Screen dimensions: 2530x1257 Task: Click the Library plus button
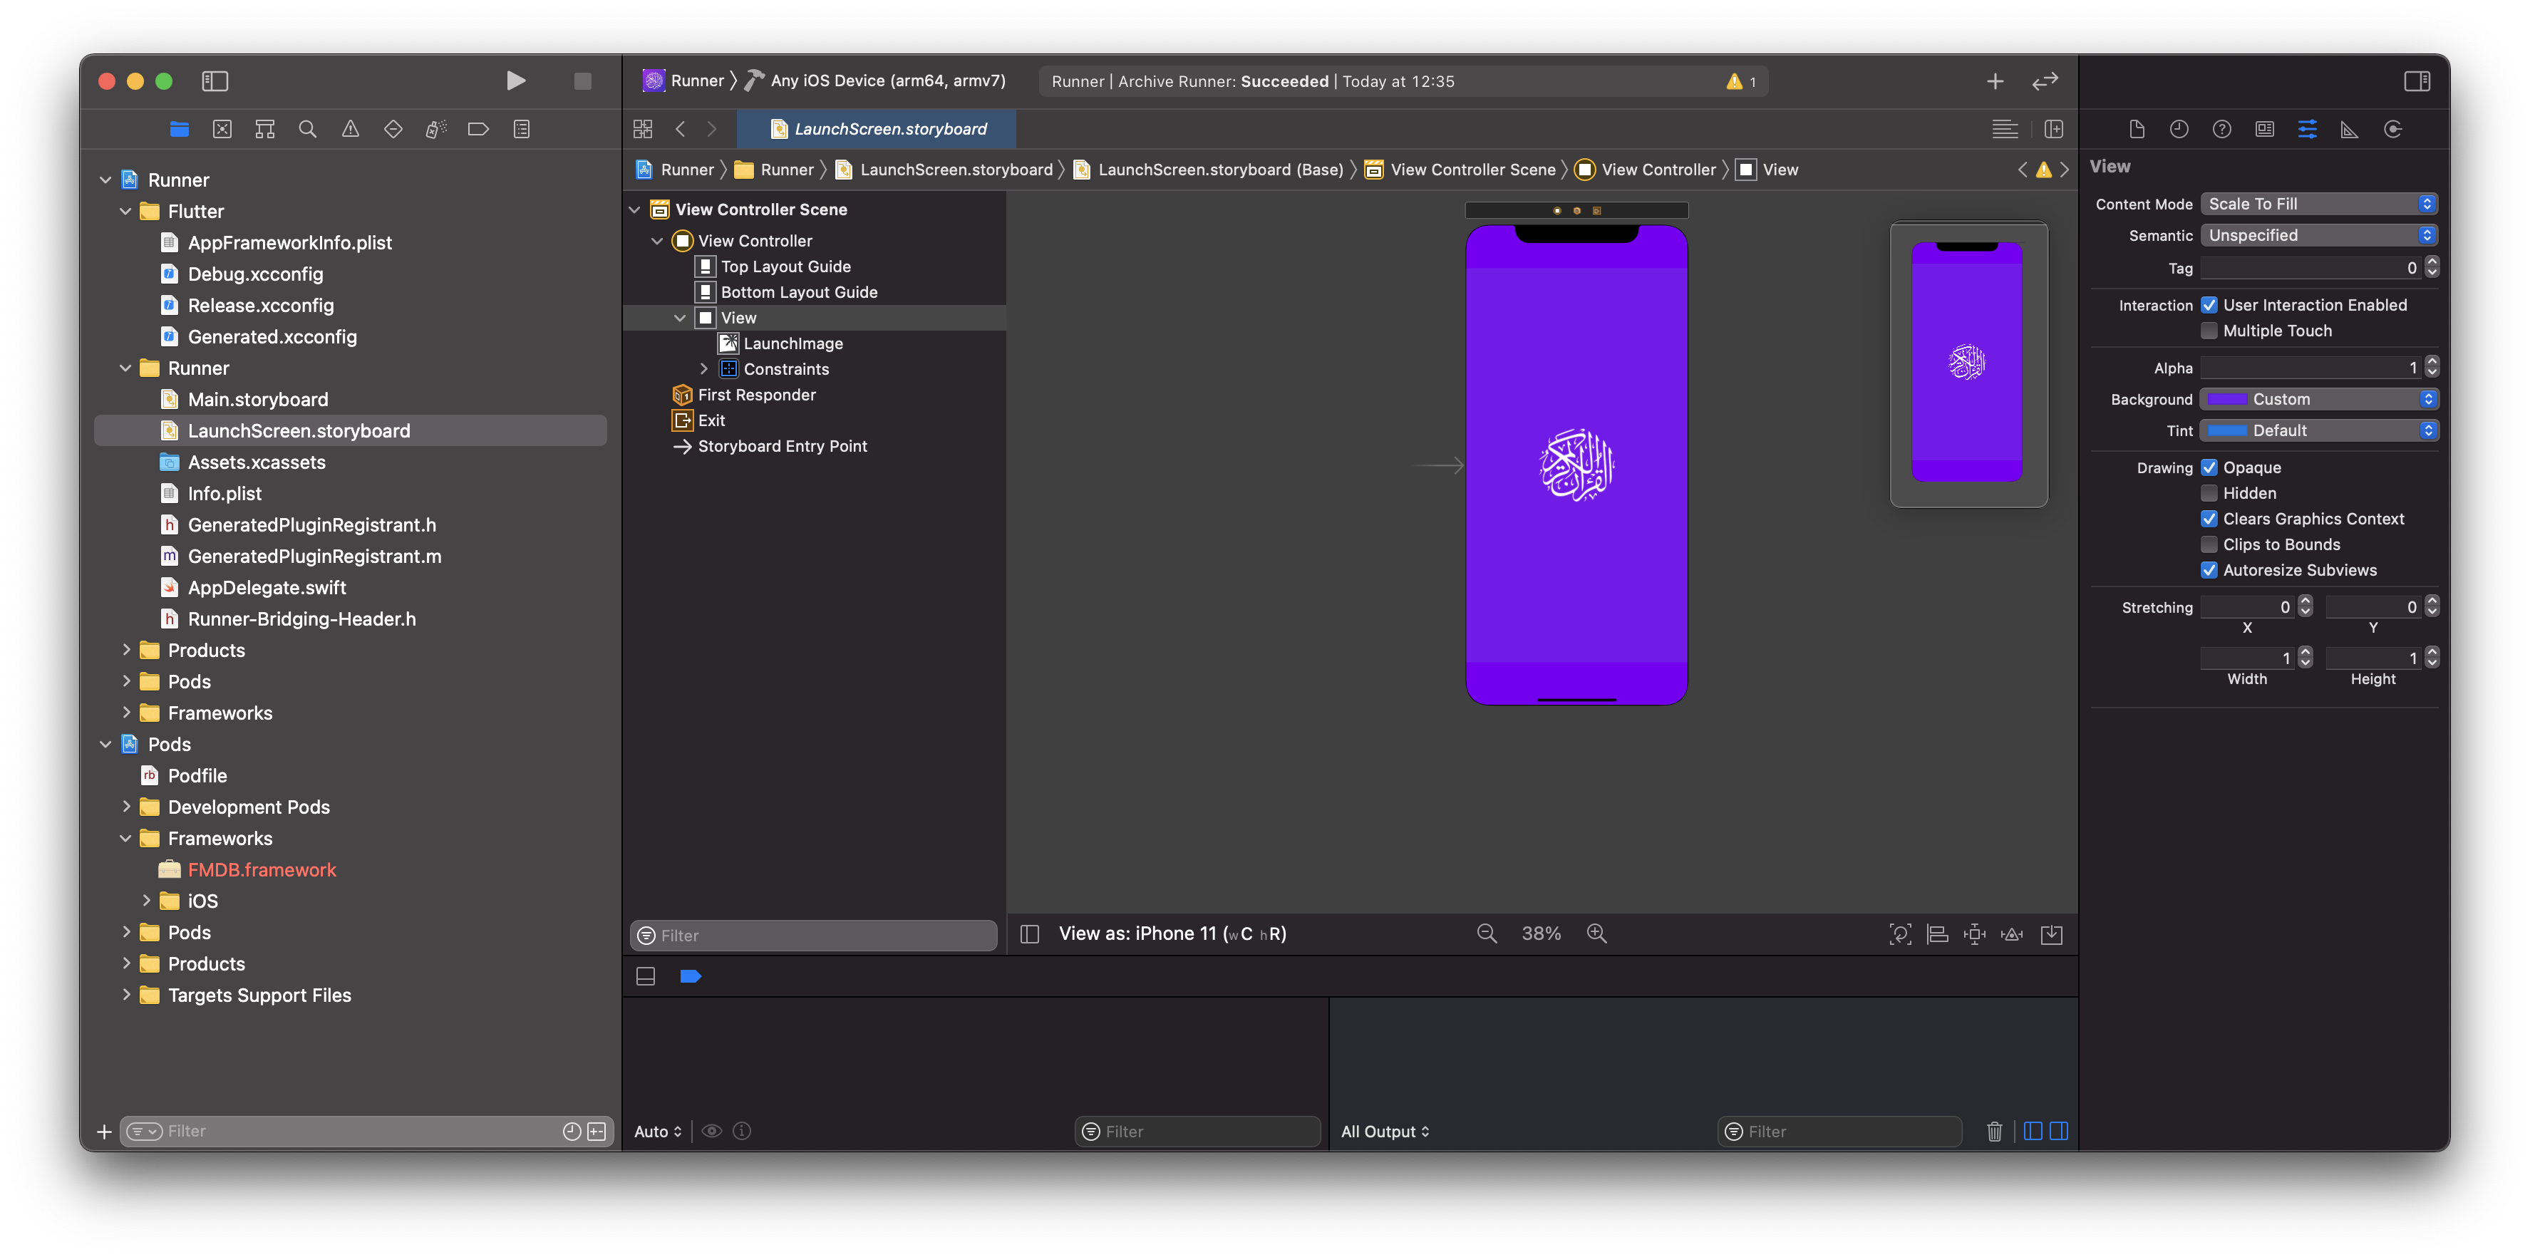(1994, 81)
